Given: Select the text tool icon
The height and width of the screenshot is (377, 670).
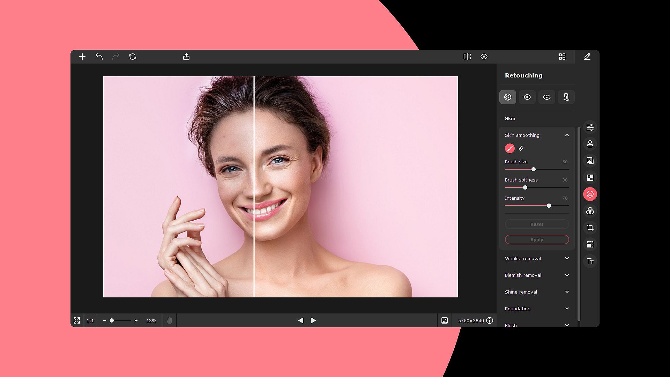Looking at the screenshot, I should [x=590, y=261].
